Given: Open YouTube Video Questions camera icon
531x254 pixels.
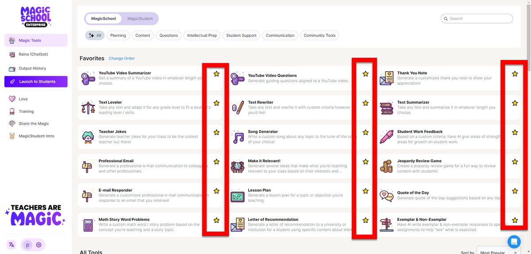Looking at the screenshot, I should pyautogui.click(x=237, y=78).
